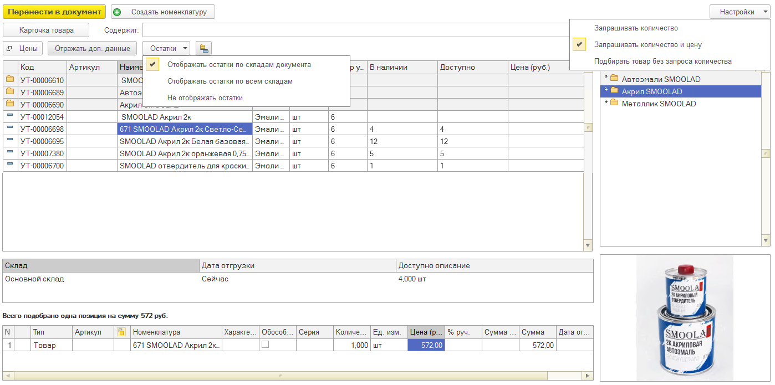The image size is (775, 385).
Task: Open the Остатки dropdown
Action: click(x=166, y=49)
